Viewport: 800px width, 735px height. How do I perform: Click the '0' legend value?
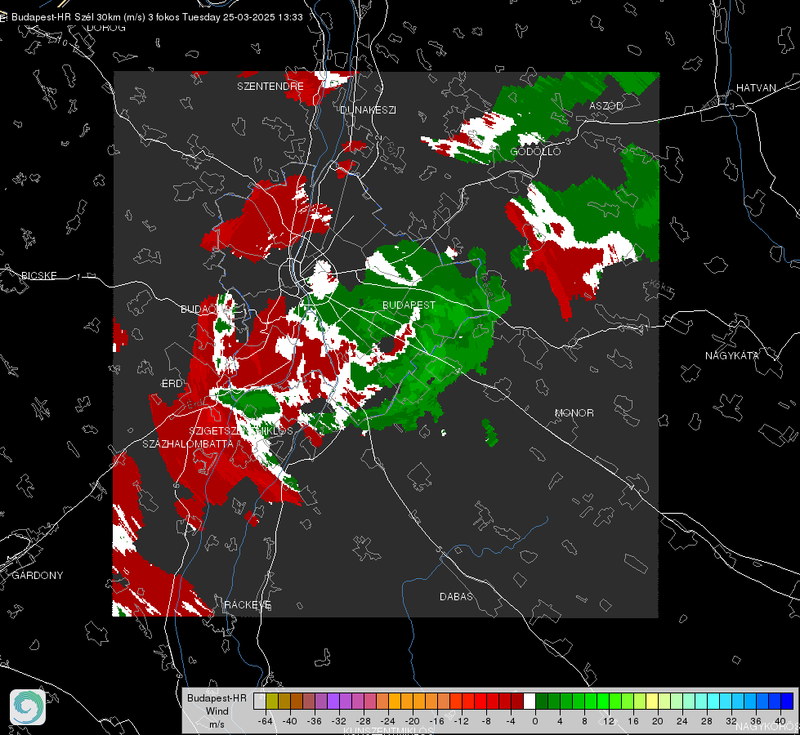[x=535, y=721]
